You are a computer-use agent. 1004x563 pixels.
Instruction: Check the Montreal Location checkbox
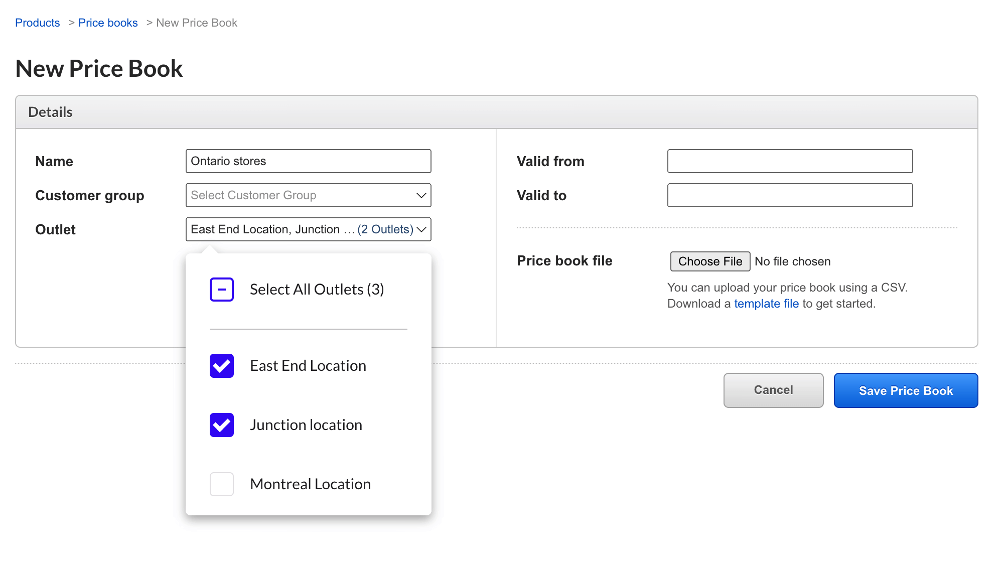pyautogui.click(x=221, y=484)
